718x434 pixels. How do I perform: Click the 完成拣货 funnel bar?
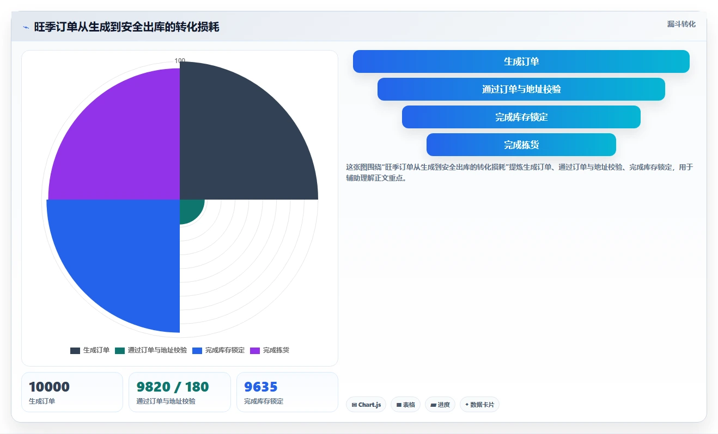(x=521, y=145)
